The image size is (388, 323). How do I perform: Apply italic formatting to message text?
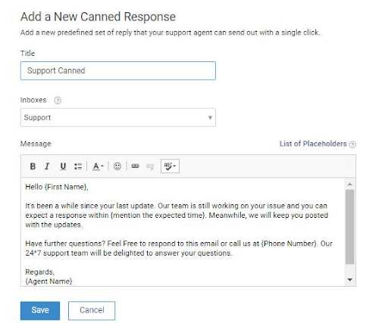[x=47, y=166]
